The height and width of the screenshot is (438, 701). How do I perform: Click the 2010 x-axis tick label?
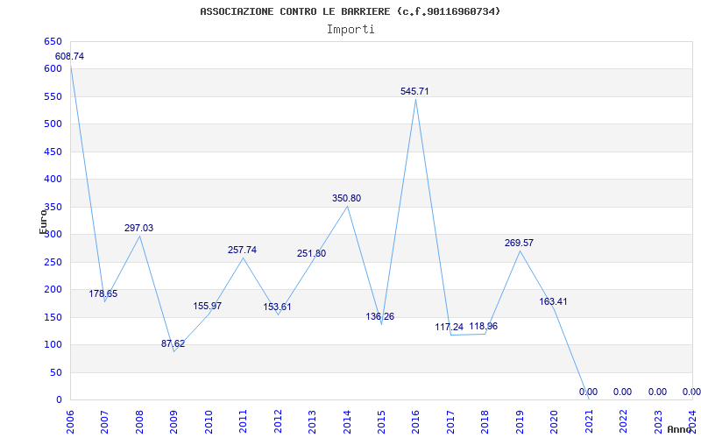coord(209,422)
